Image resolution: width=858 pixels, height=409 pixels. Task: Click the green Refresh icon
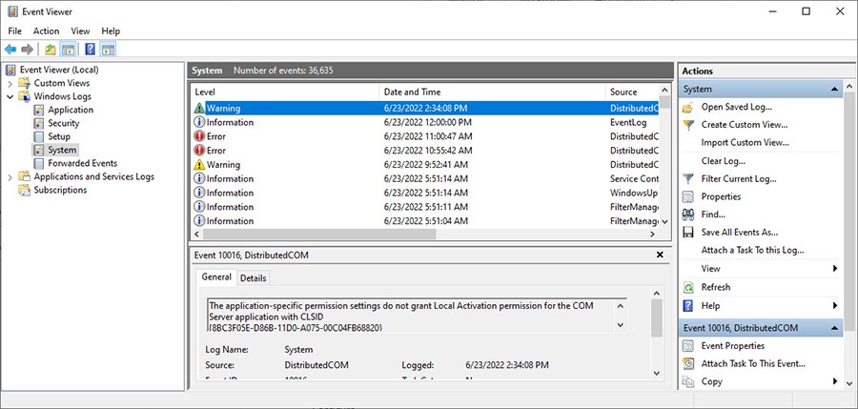(688, 287)
